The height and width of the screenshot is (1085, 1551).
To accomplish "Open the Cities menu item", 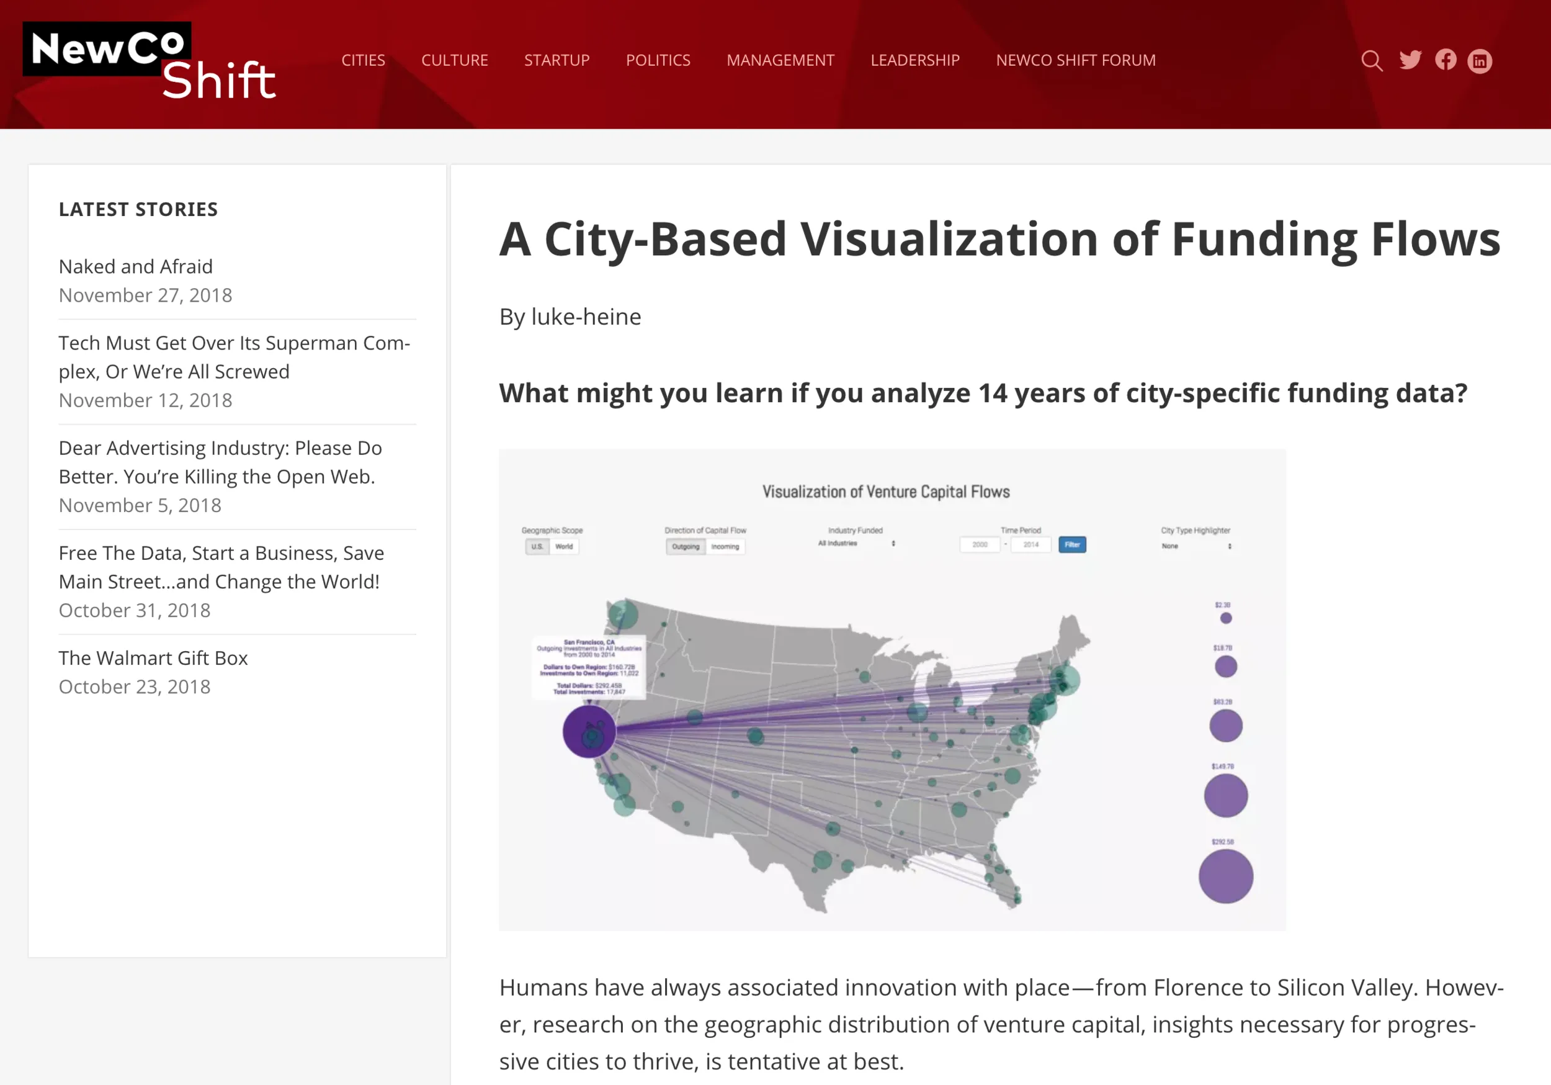I will pos(363,60).
